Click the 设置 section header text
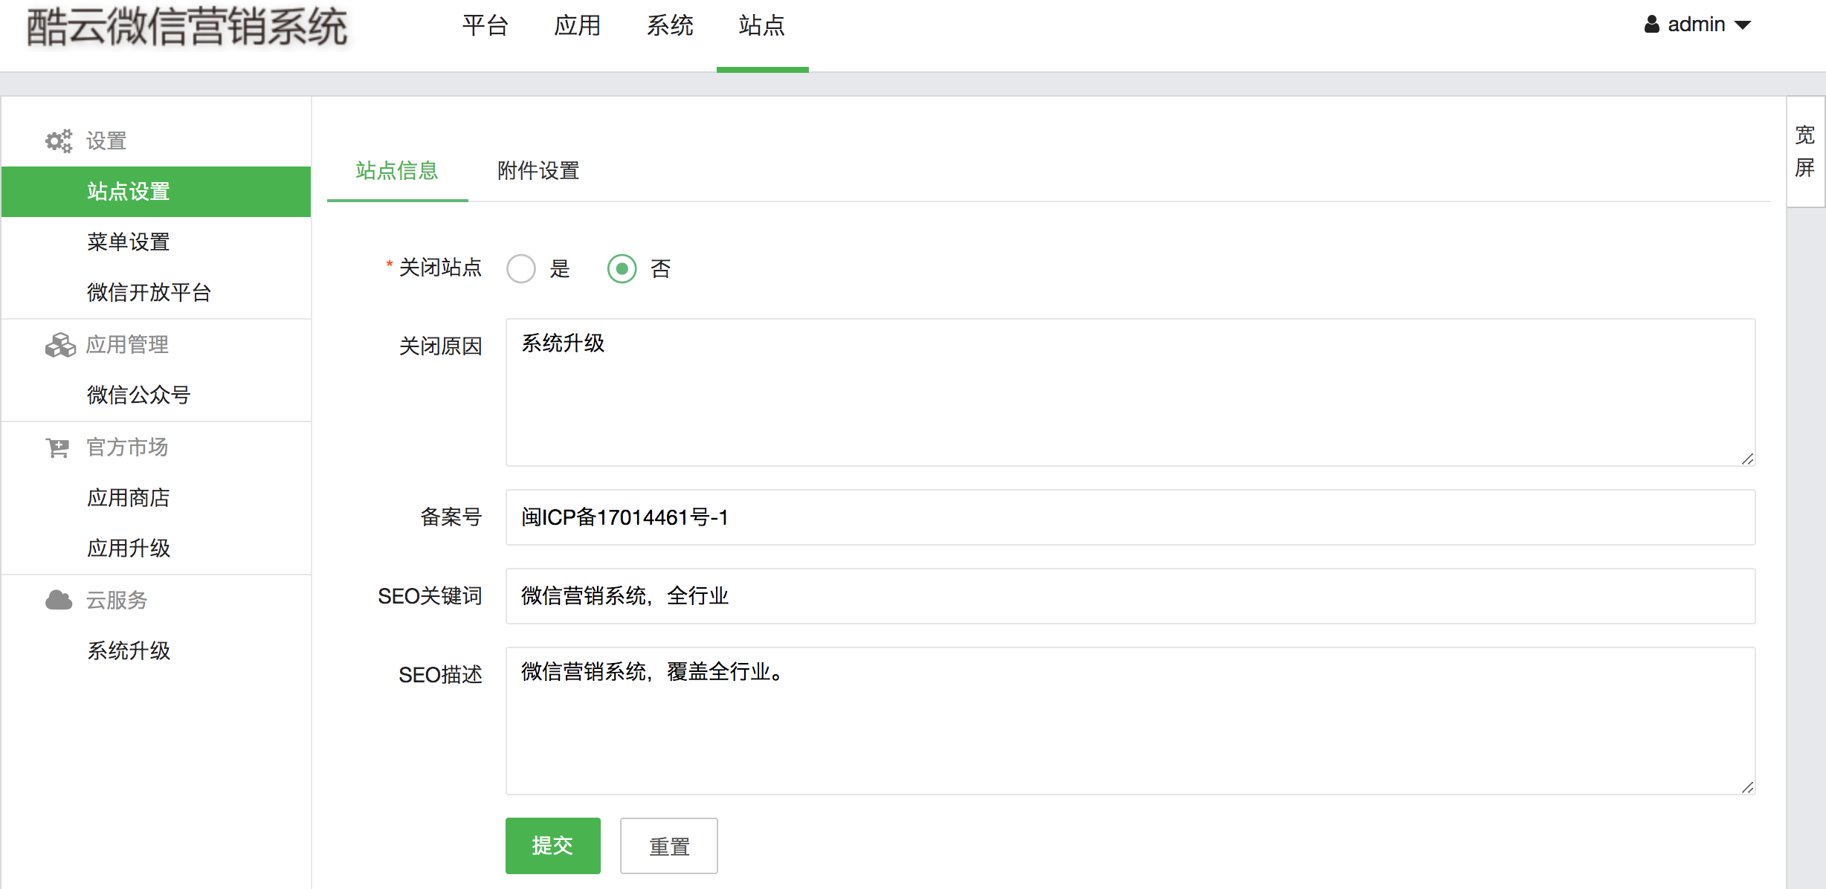The image size is (1826, 889). point(106,140)
